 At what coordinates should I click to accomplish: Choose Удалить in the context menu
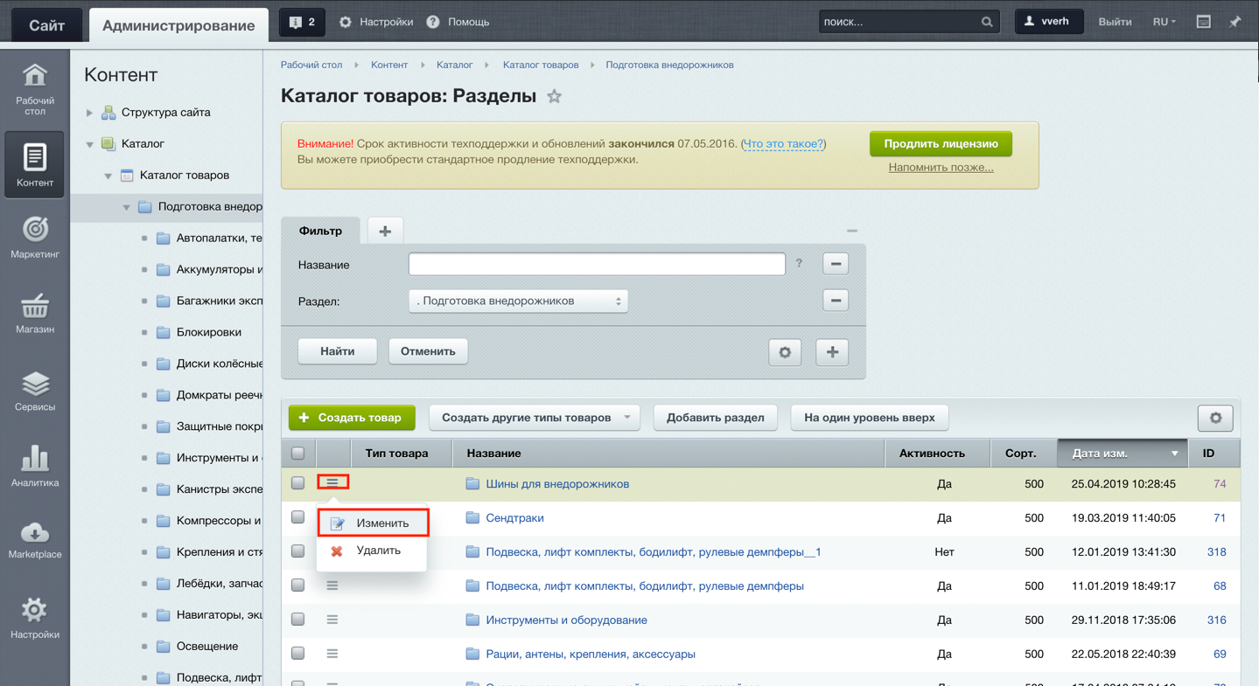point(378,551)
